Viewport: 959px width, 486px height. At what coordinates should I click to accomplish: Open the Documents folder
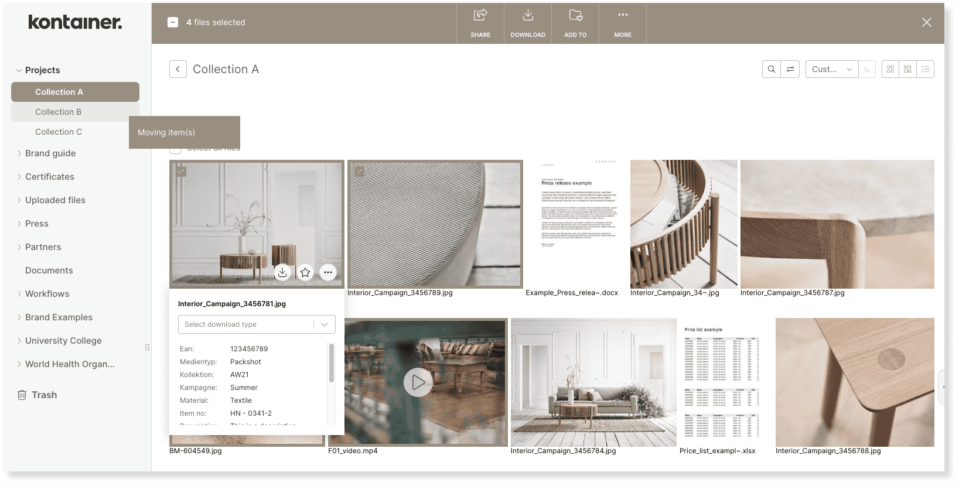click(x=49, y=271)
